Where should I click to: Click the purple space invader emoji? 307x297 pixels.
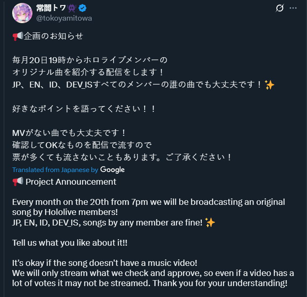[x=72, y=8]
